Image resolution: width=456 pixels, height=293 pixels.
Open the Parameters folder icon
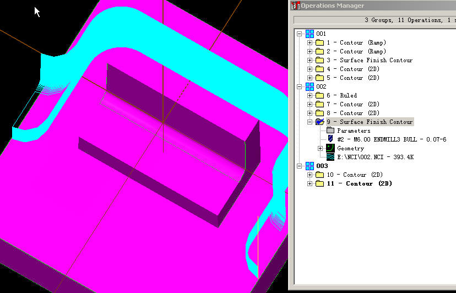pos(330,131)
